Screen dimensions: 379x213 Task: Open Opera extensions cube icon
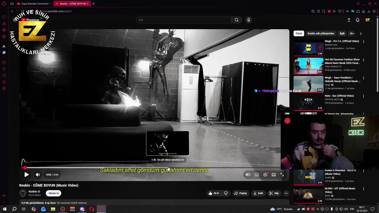358,11
